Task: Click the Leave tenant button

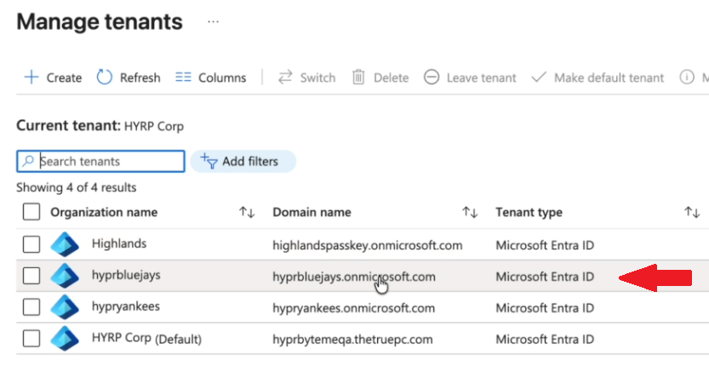Action: pyautogui.click(x=470, y=77)
